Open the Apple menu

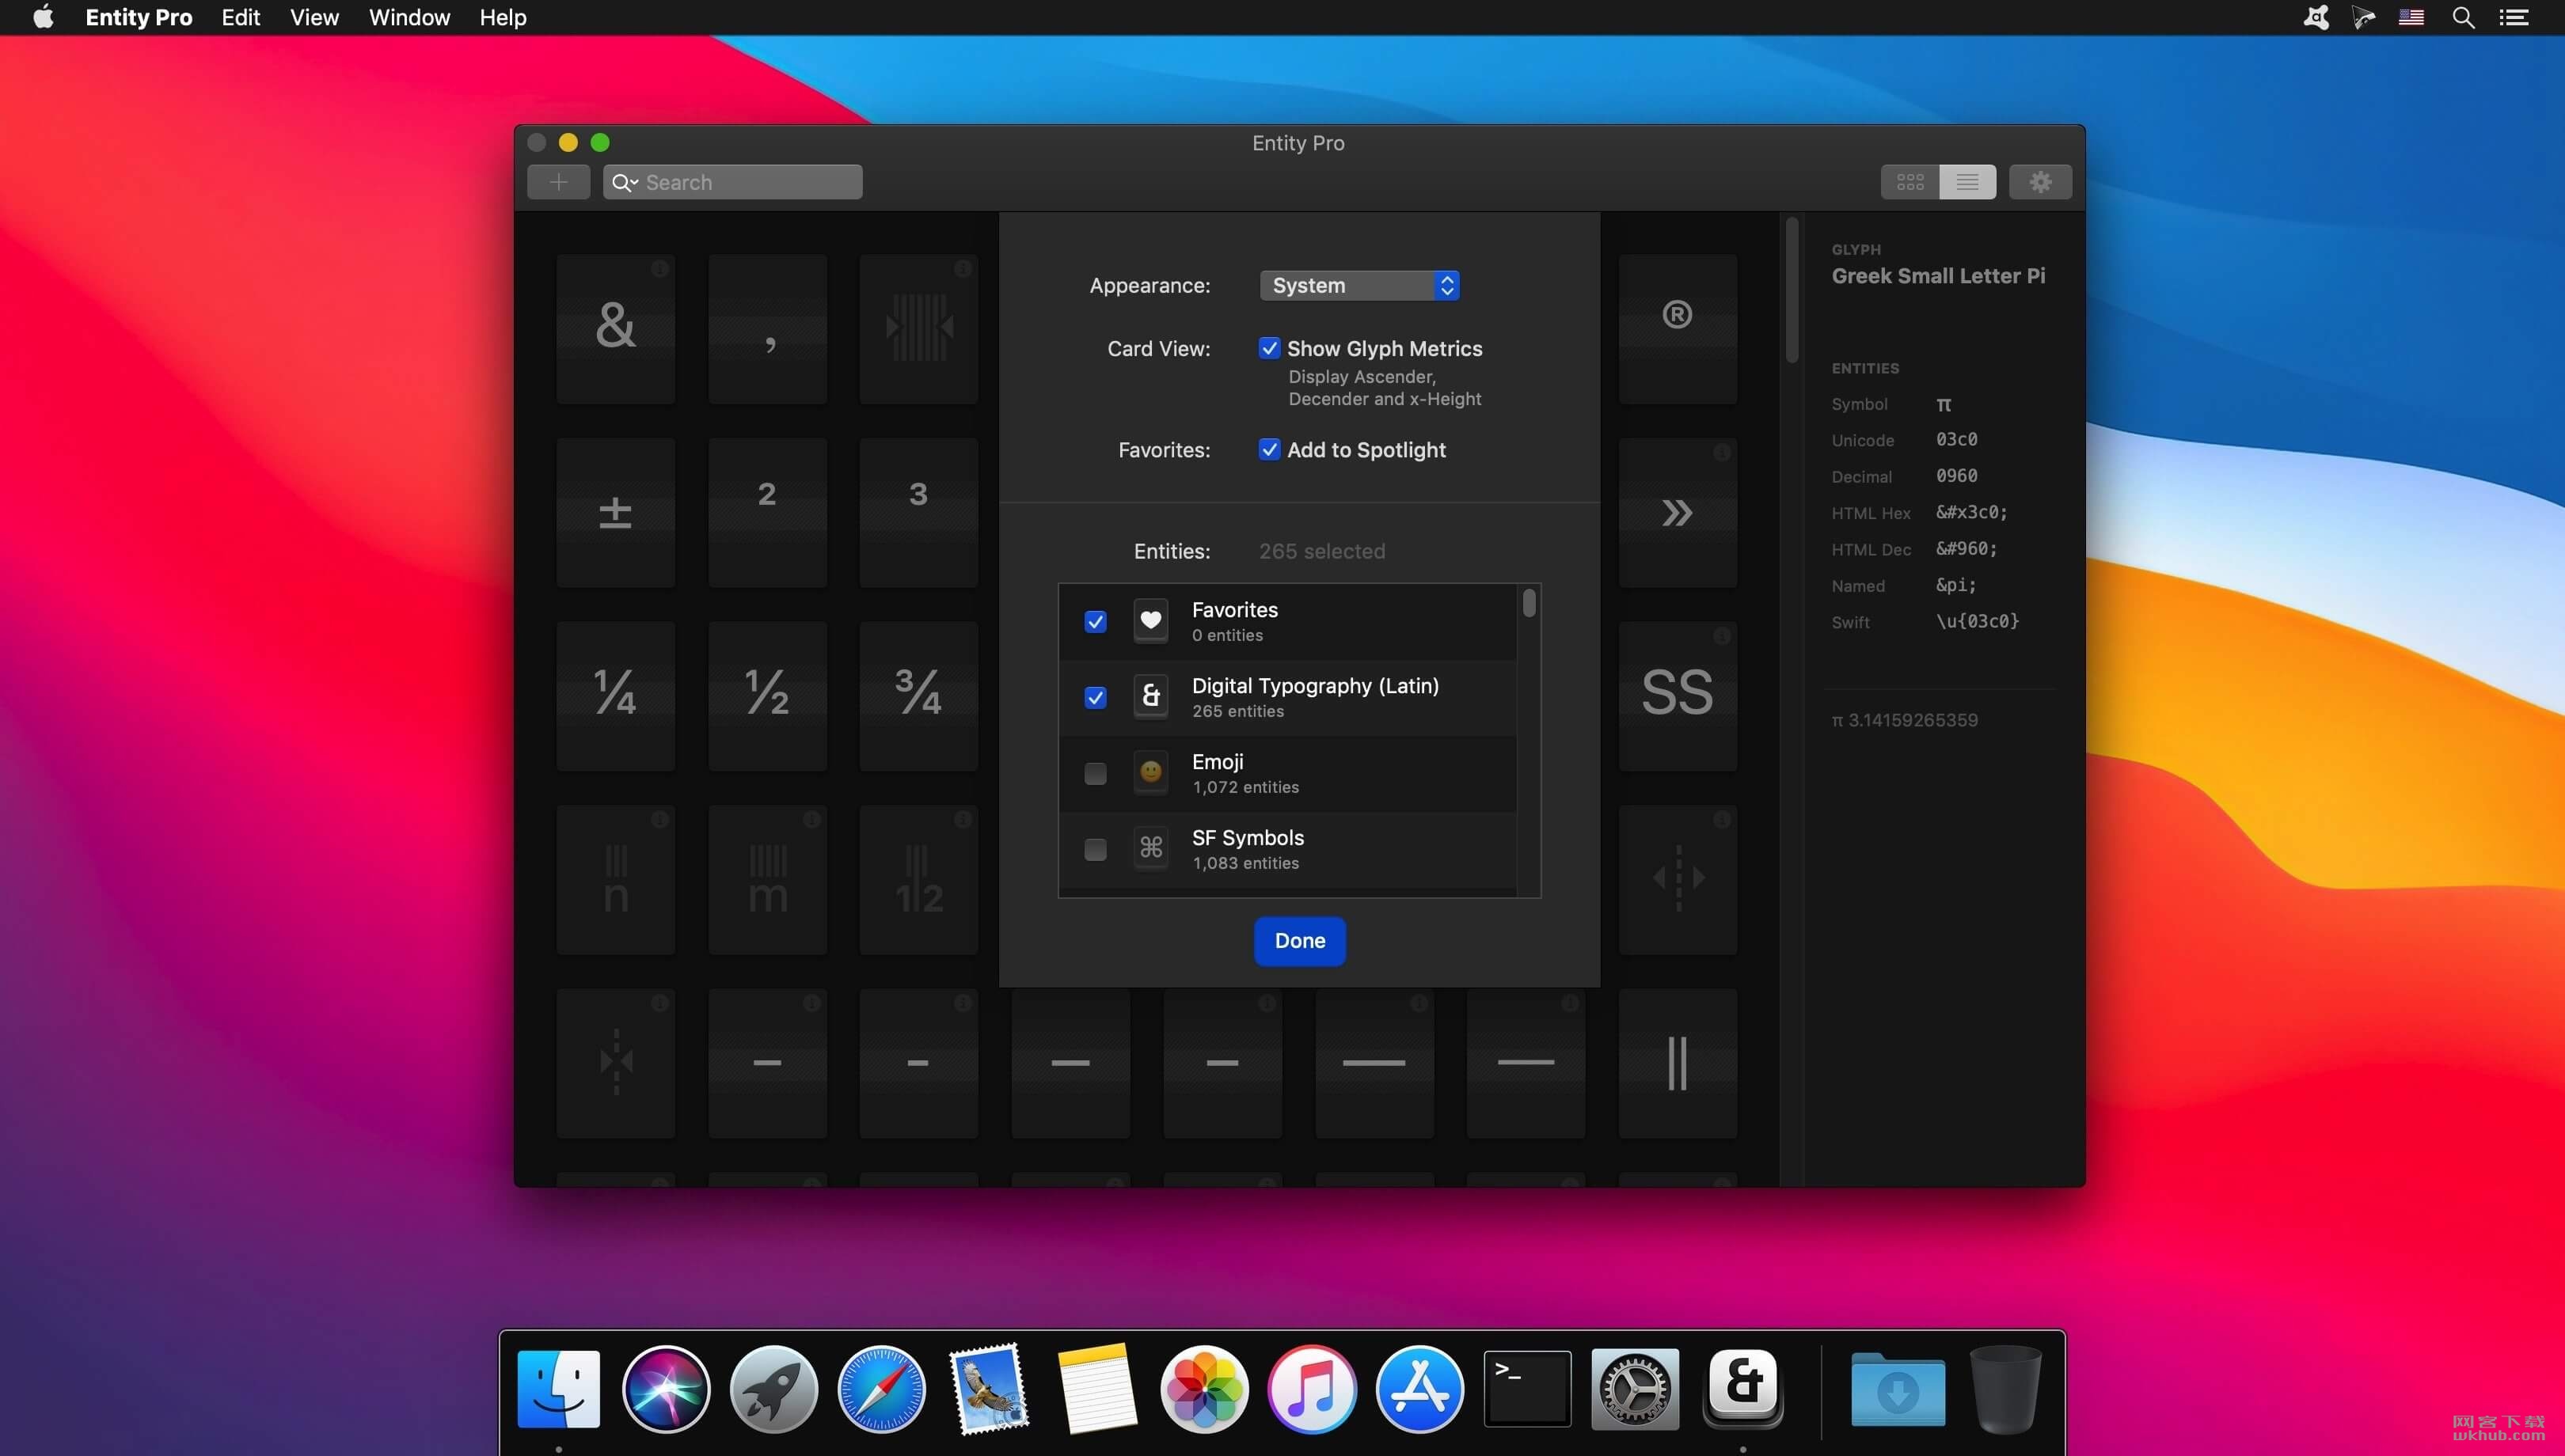tap(43, 17)
